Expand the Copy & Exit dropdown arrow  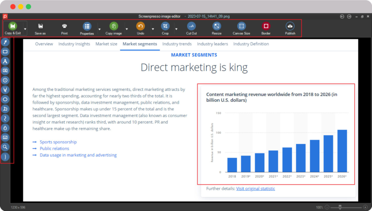tap(25, 28)
